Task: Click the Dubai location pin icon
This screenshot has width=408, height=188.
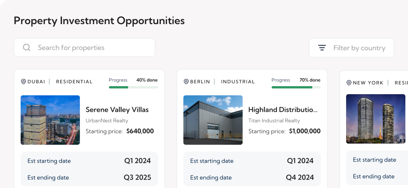Action: pos(23,82)
